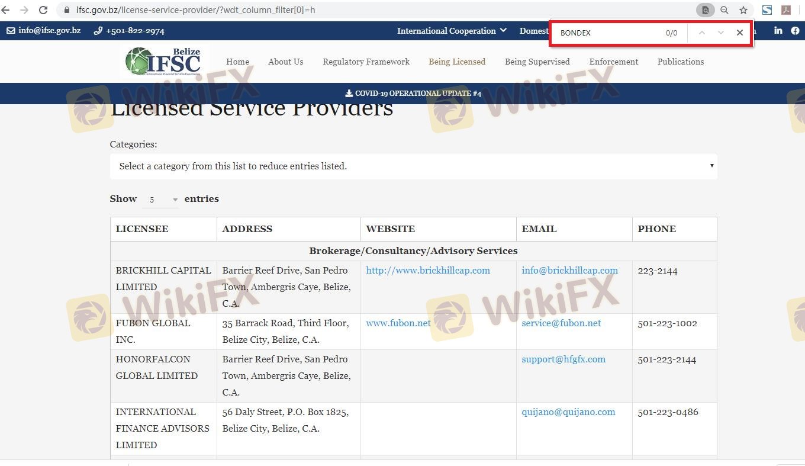Image resolution: width=805 pixels, height=466 pixels.
Task: Open the Publications menu item
Action: 680,62
